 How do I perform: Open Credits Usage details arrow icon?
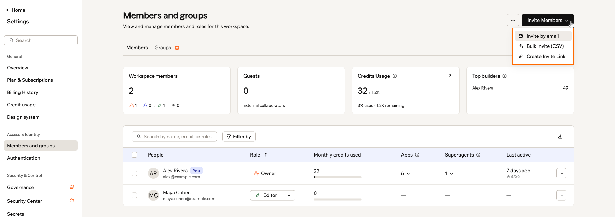(x=450, y=76)
